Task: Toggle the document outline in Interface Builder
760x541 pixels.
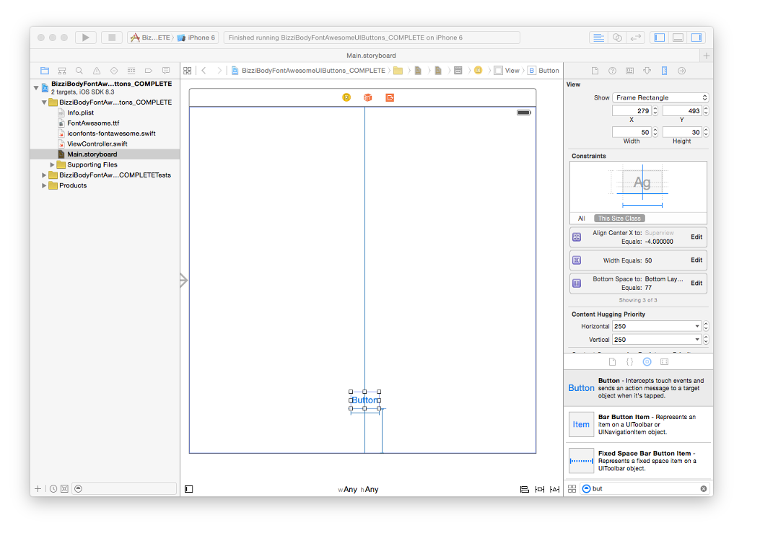Action: (188, 488)
